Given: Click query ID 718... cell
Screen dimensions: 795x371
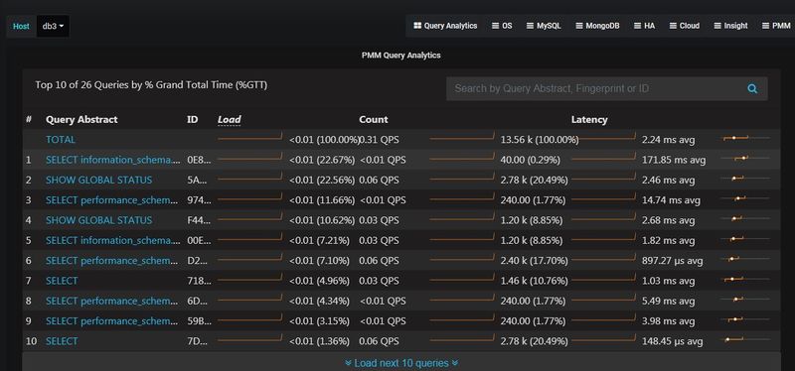Looking at the screenshot, I should coord(199,281).
